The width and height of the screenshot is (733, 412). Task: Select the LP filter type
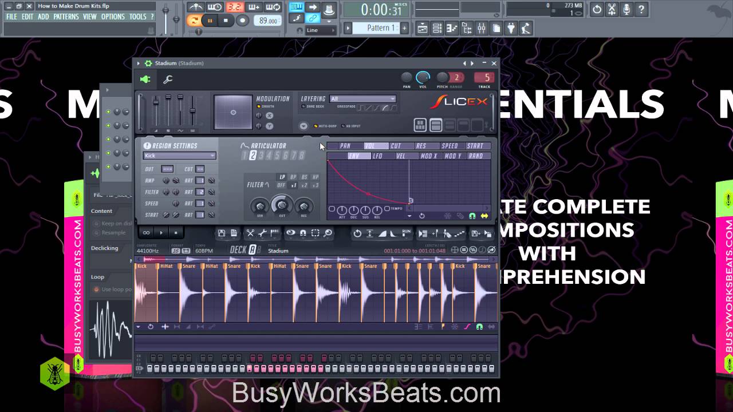(x=282, y=177)
